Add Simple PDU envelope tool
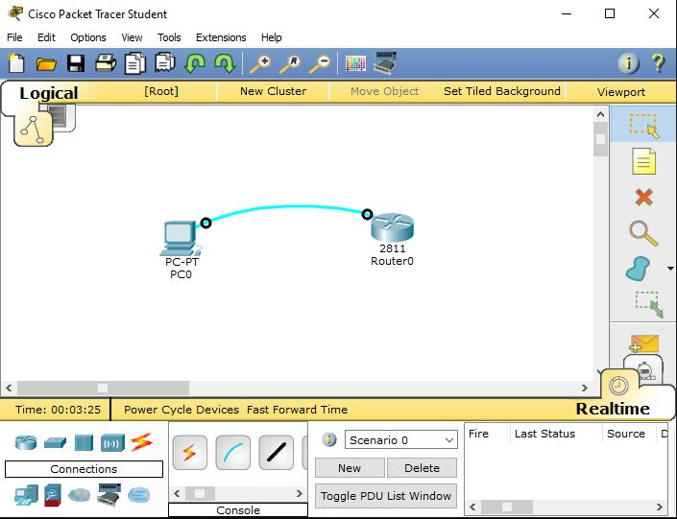This screenshot has height=519, width=677. coord(644,343)
